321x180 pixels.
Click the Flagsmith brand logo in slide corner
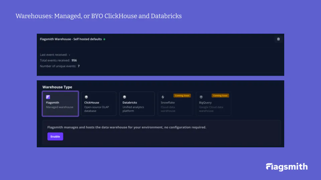(287, 167)
